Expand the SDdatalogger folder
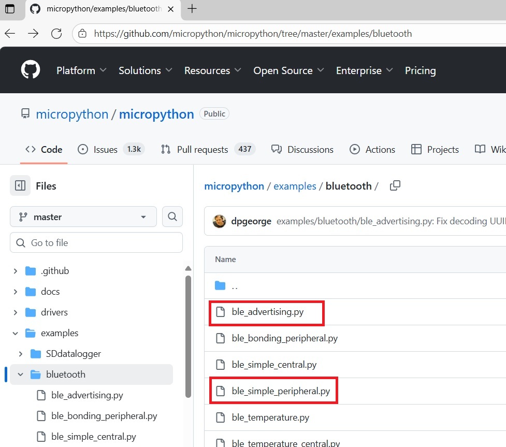 click(21, 354)
